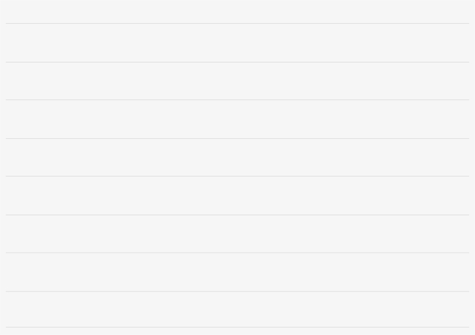This screenshot has height=335, width=475.
Task: Click the narrow strip below the last divider
Action: tap(237, 332)
